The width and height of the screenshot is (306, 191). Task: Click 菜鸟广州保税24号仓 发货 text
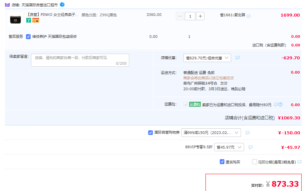pos(205,83)
